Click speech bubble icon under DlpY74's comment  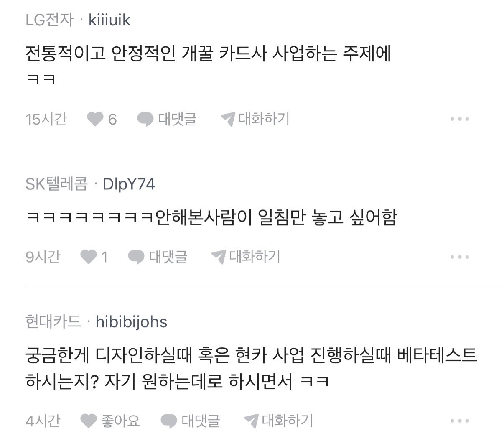[136, 257]
